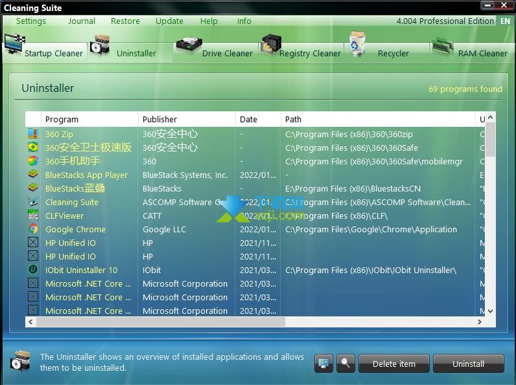Click the BlueStacks App Player icon
Image resolution: width=516 pixels, height=385 pixels.
tap(33, 175)
